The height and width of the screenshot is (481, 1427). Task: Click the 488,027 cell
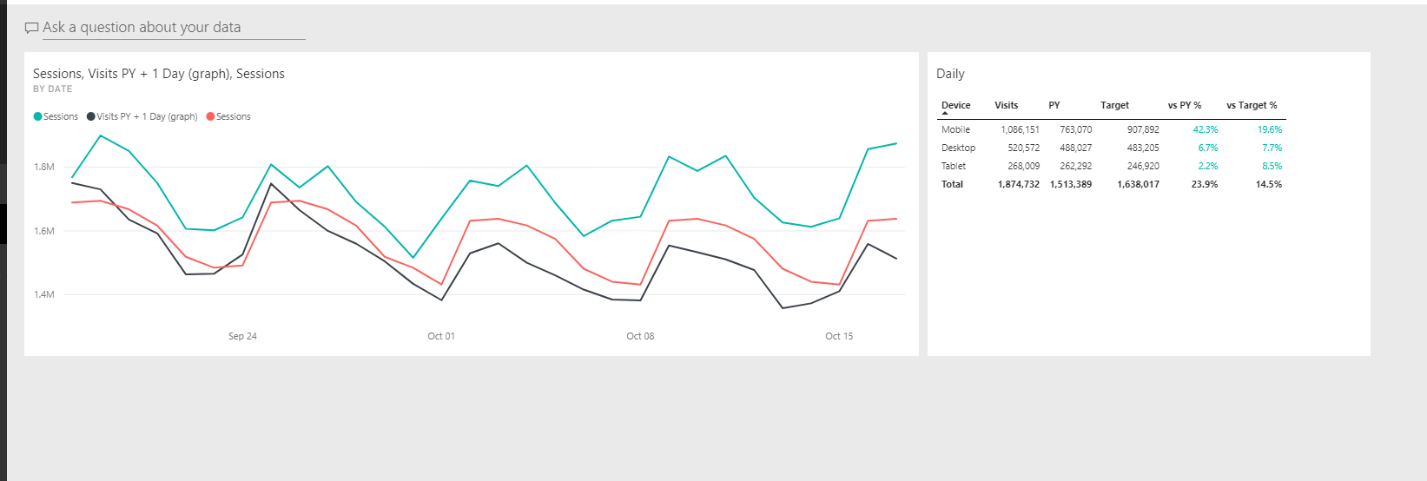1075,148
